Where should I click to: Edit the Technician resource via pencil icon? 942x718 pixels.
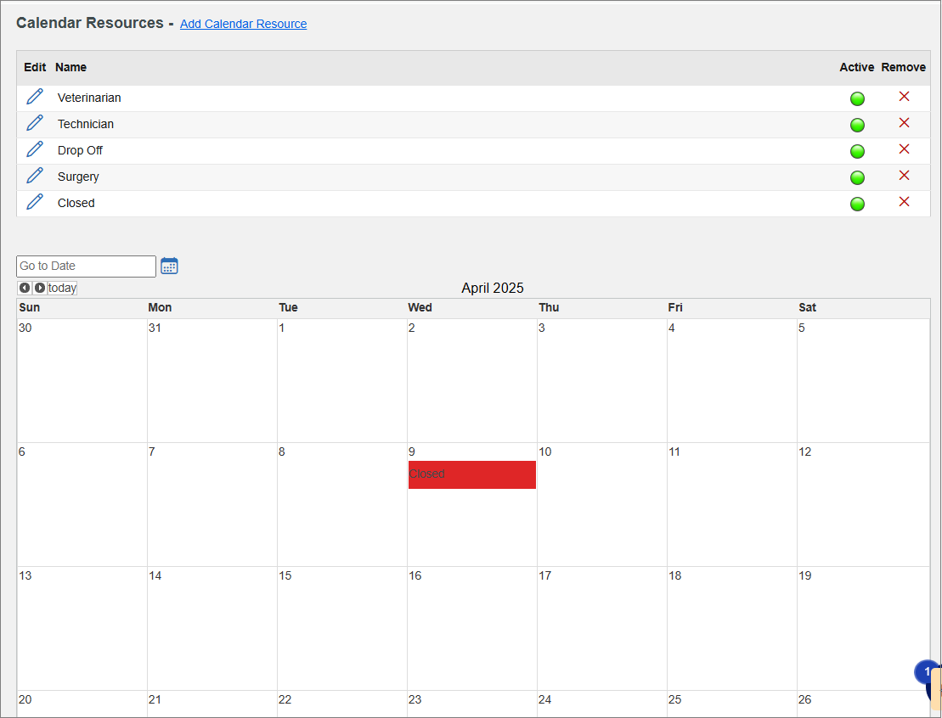(x=35, y=123)
